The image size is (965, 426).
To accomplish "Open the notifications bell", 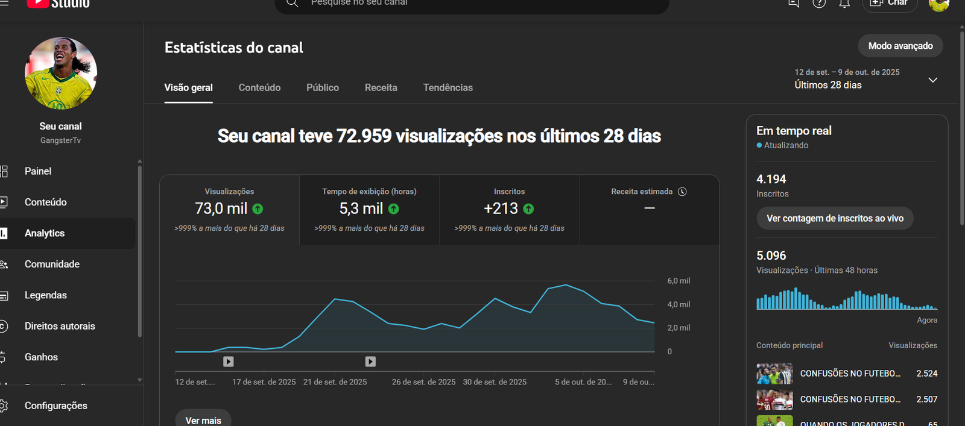I will click(x=844, y=3).
